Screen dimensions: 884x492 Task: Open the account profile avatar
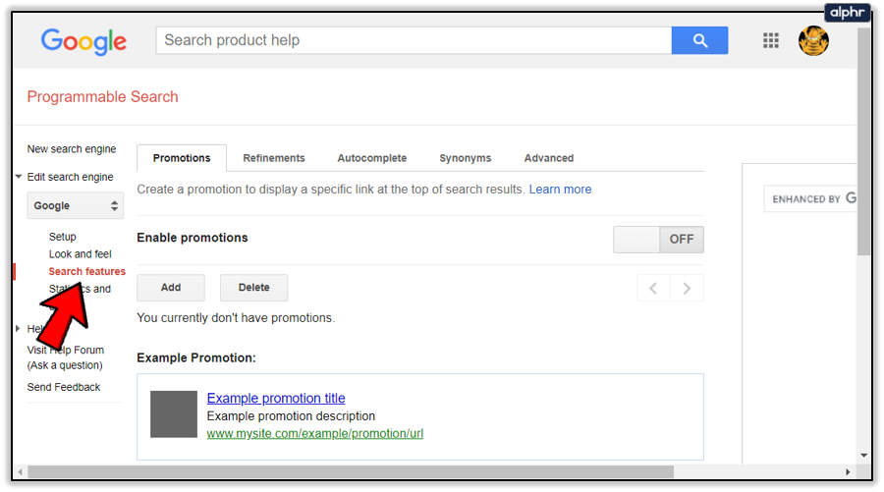(813, 40)
